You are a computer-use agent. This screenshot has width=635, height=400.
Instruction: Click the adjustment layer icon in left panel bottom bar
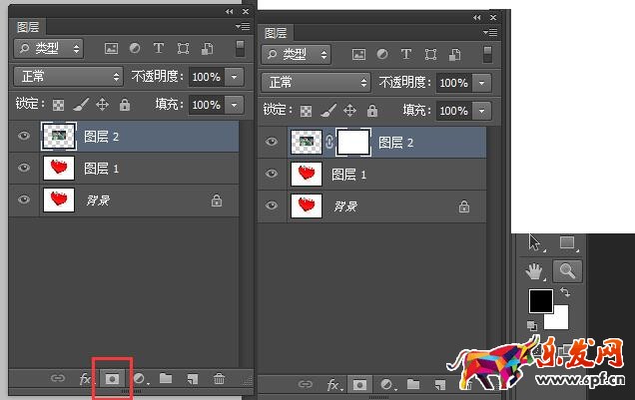click(x=140, y=379)
